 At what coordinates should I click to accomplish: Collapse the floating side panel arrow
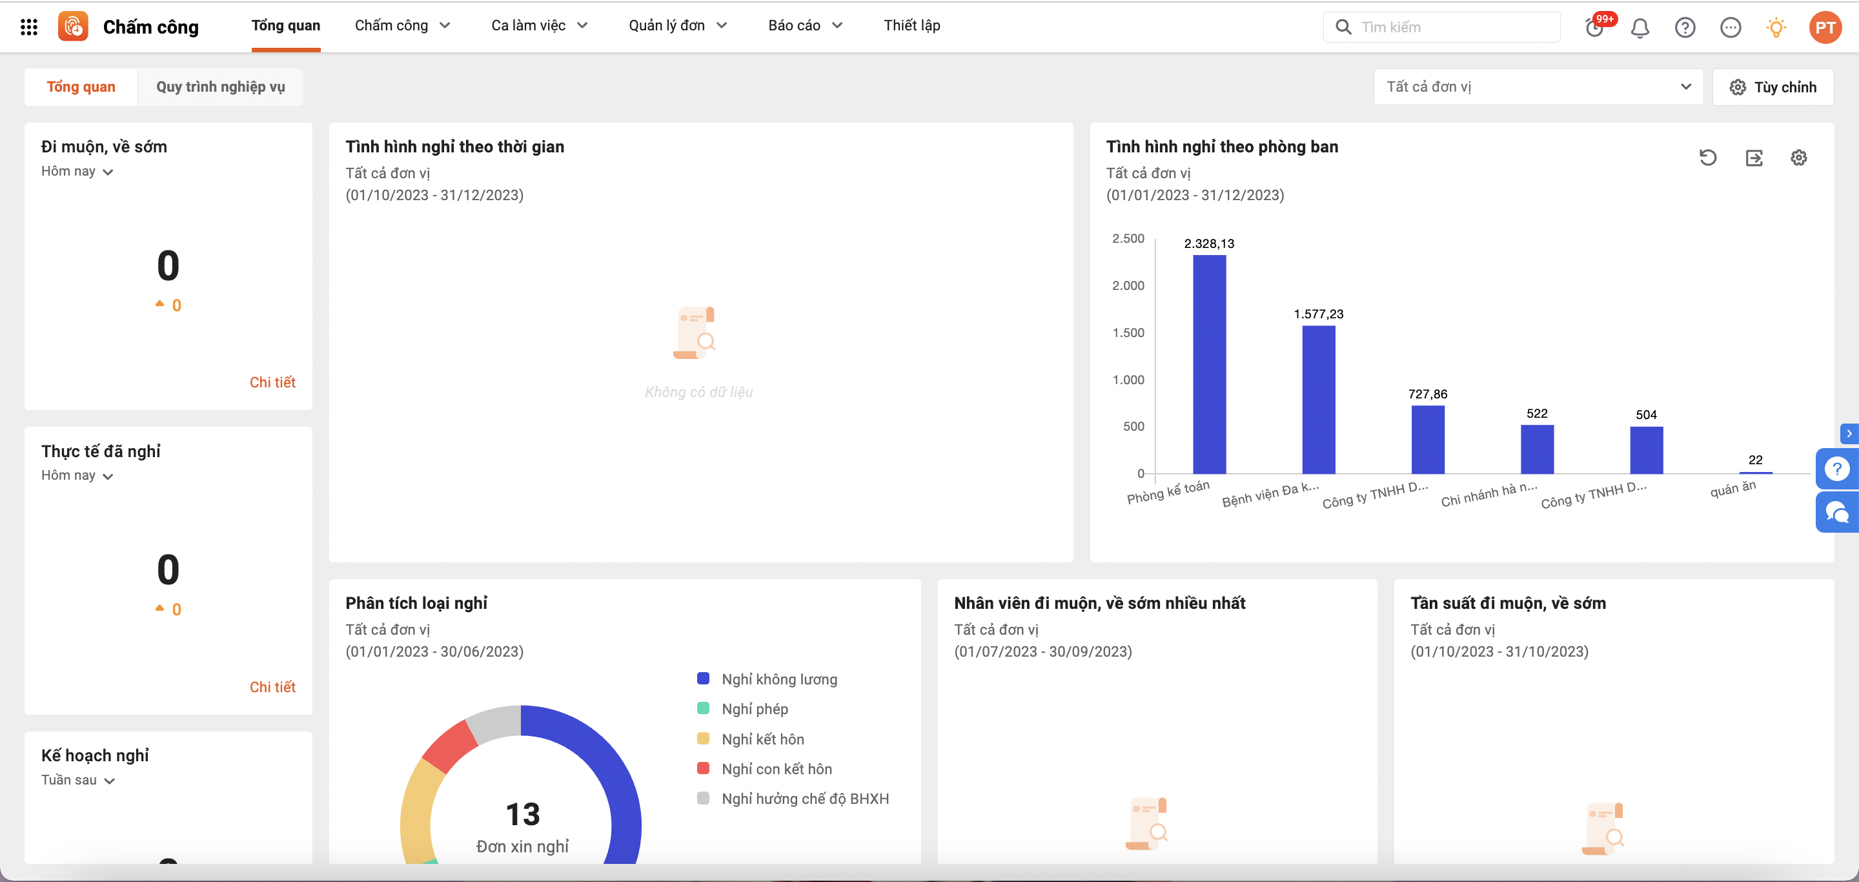click(1849, 433)
